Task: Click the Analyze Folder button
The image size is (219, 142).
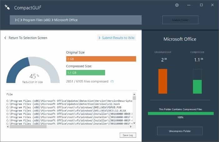Action: click(180, 20)
